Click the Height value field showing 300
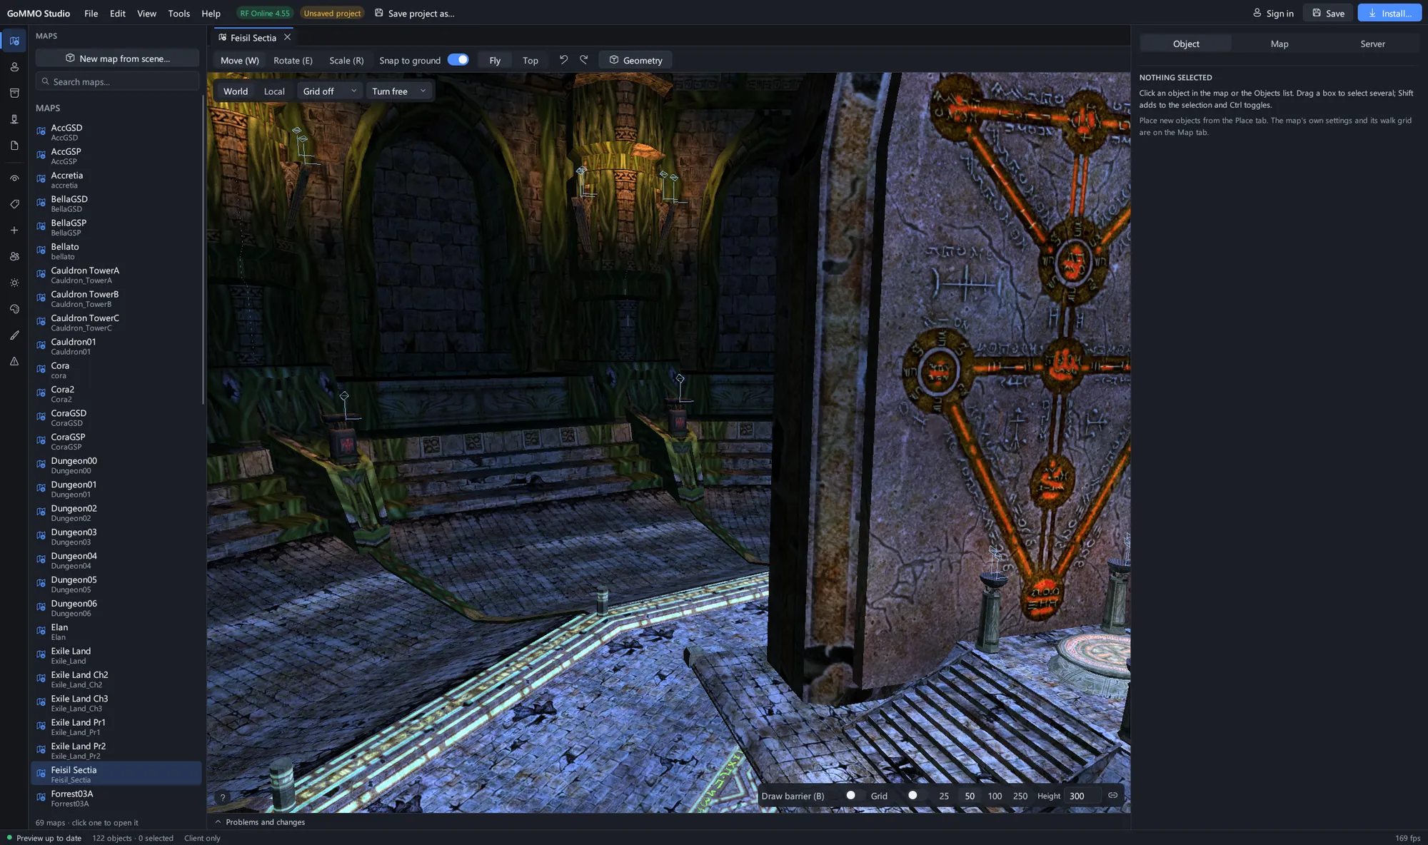The width and height of the screenshot is (1428, 845). [1082, 796]
